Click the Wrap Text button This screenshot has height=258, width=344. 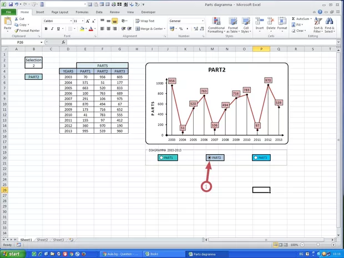click(x=145, y=21)
